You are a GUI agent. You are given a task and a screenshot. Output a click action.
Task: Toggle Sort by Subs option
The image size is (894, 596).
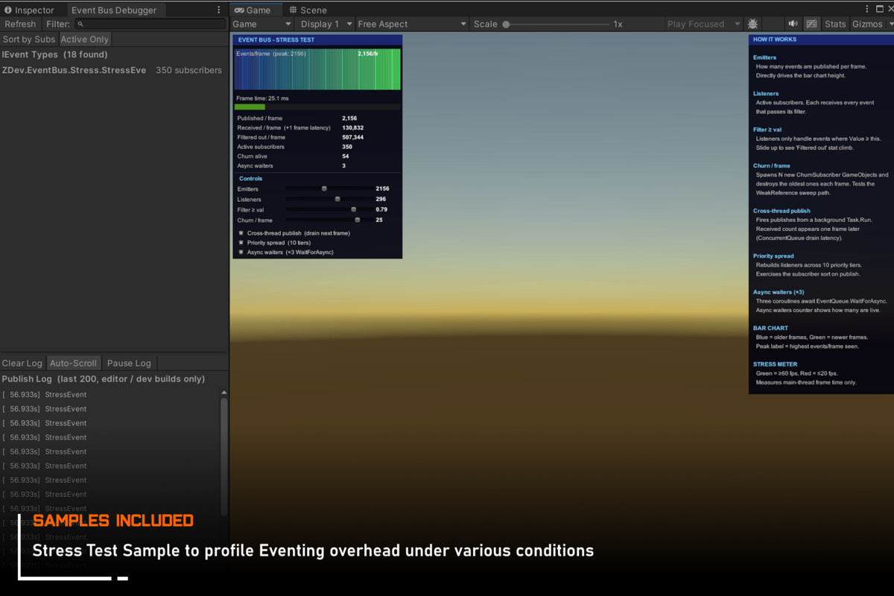(29, 39)
